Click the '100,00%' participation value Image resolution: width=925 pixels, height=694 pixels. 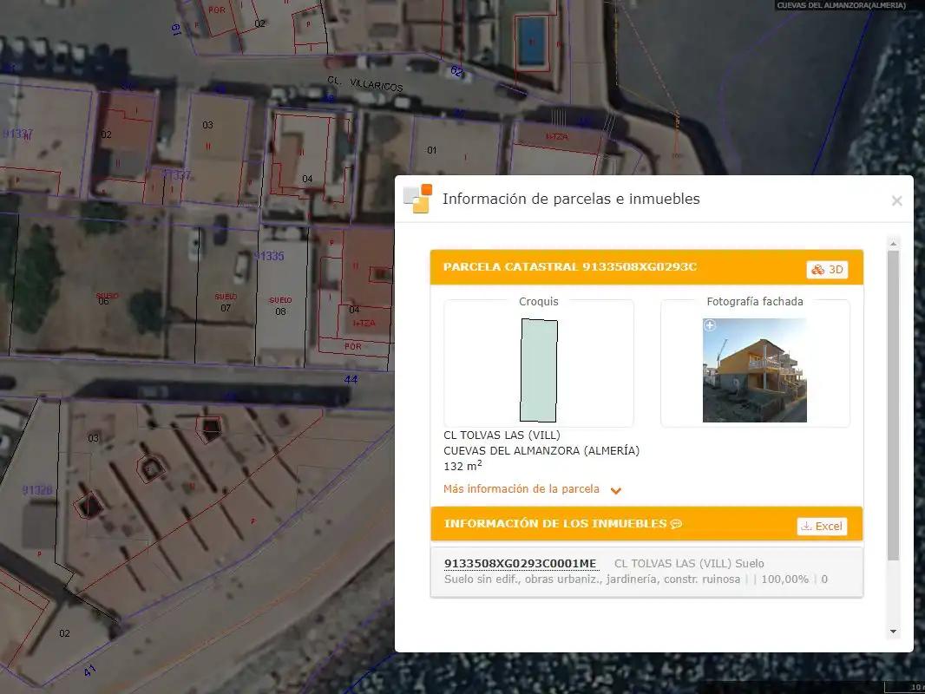coord(784,579)
